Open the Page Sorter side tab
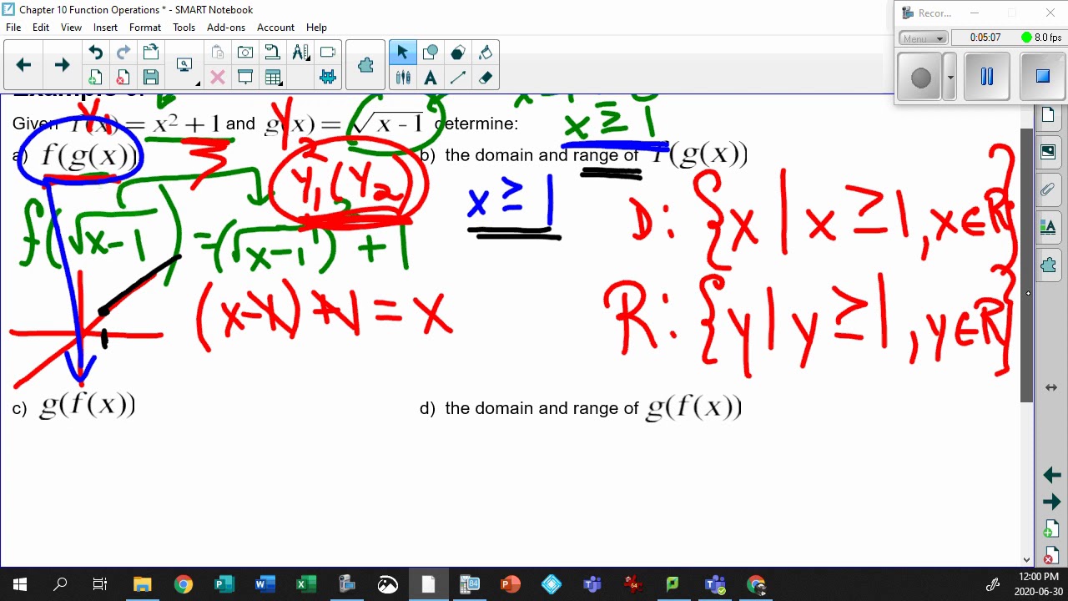Screen dimensions: 1068x601 pos(1048,115)
